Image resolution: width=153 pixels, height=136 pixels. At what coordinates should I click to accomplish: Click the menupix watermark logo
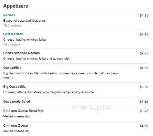91,108
